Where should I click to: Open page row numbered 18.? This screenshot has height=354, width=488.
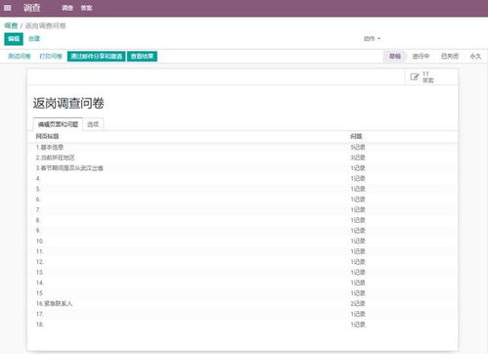[x=243, y=325]
